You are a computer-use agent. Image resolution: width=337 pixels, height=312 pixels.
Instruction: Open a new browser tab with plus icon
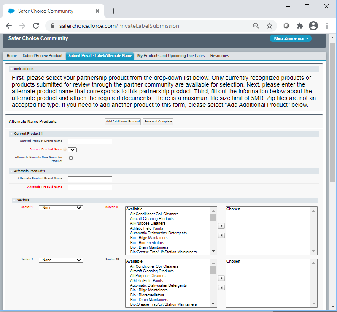click(113, 11)
